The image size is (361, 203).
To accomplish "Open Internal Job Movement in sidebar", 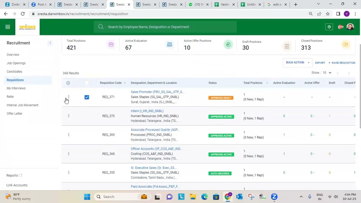I will pos(23,105).
